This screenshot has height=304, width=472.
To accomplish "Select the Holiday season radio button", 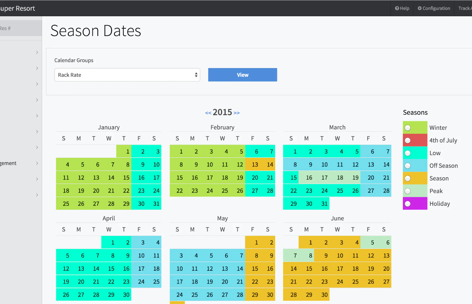I will tap(408, 204).
